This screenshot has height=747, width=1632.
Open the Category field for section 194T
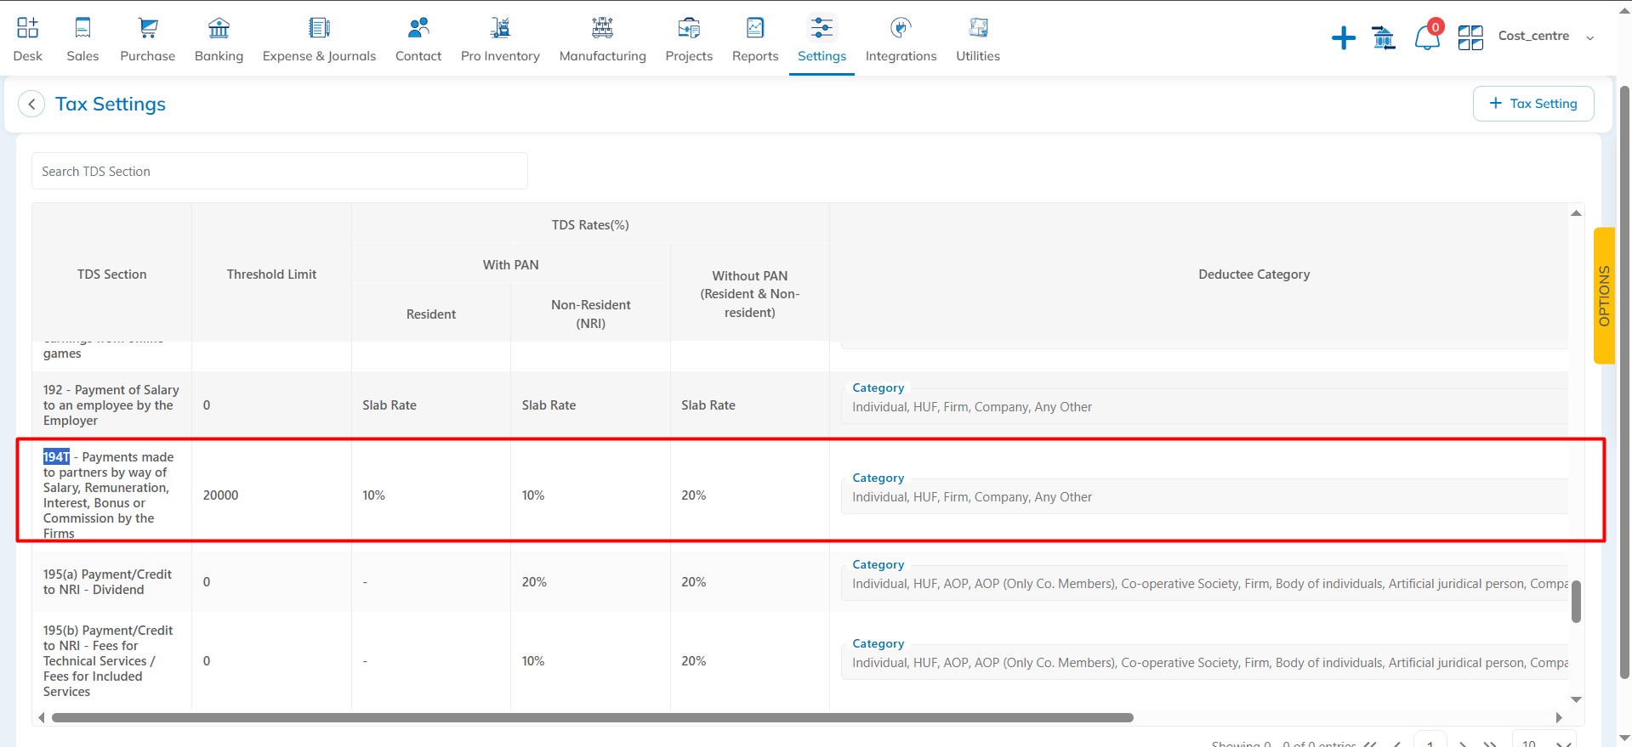tap(1203, 497)
